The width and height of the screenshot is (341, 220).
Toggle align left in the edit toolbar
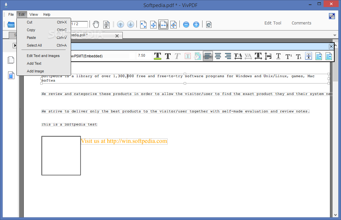pos(208,56)
